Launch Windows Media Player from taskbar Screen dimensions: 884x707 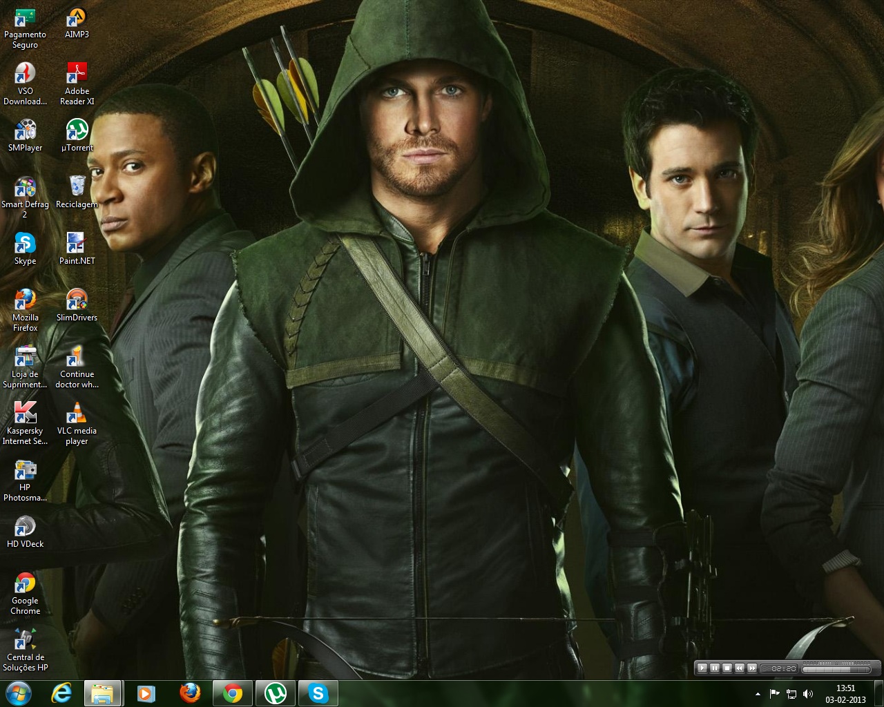[x=146, y=693]
